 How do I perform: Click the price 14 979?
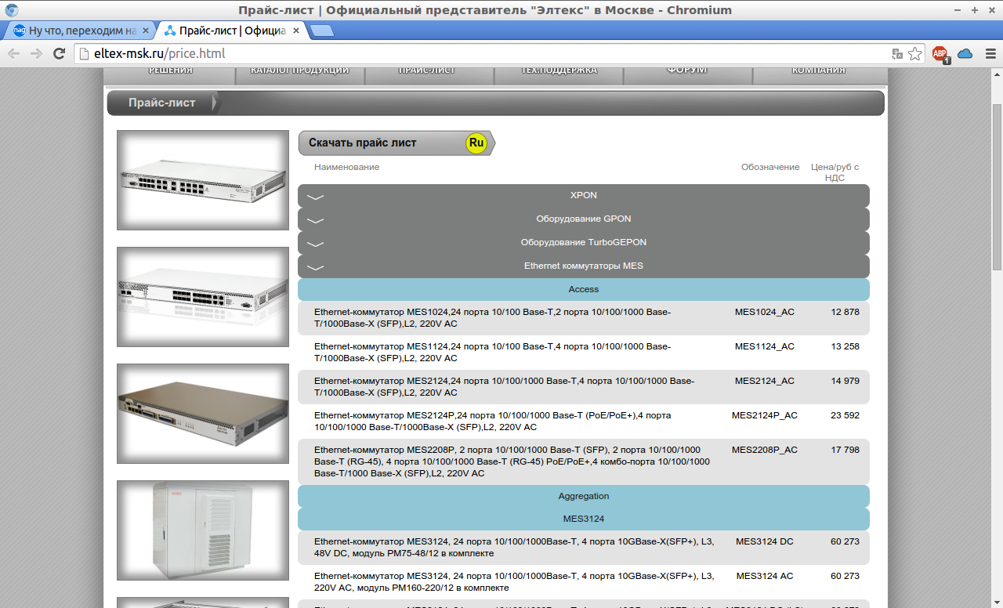coord(845,381)
